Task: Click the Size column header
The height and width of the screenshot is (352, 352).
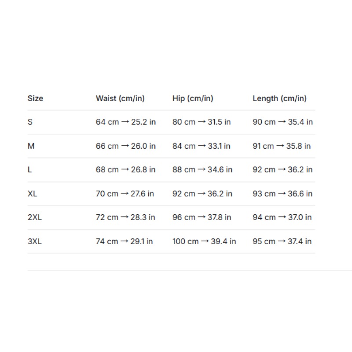Action: click(35, 98)
